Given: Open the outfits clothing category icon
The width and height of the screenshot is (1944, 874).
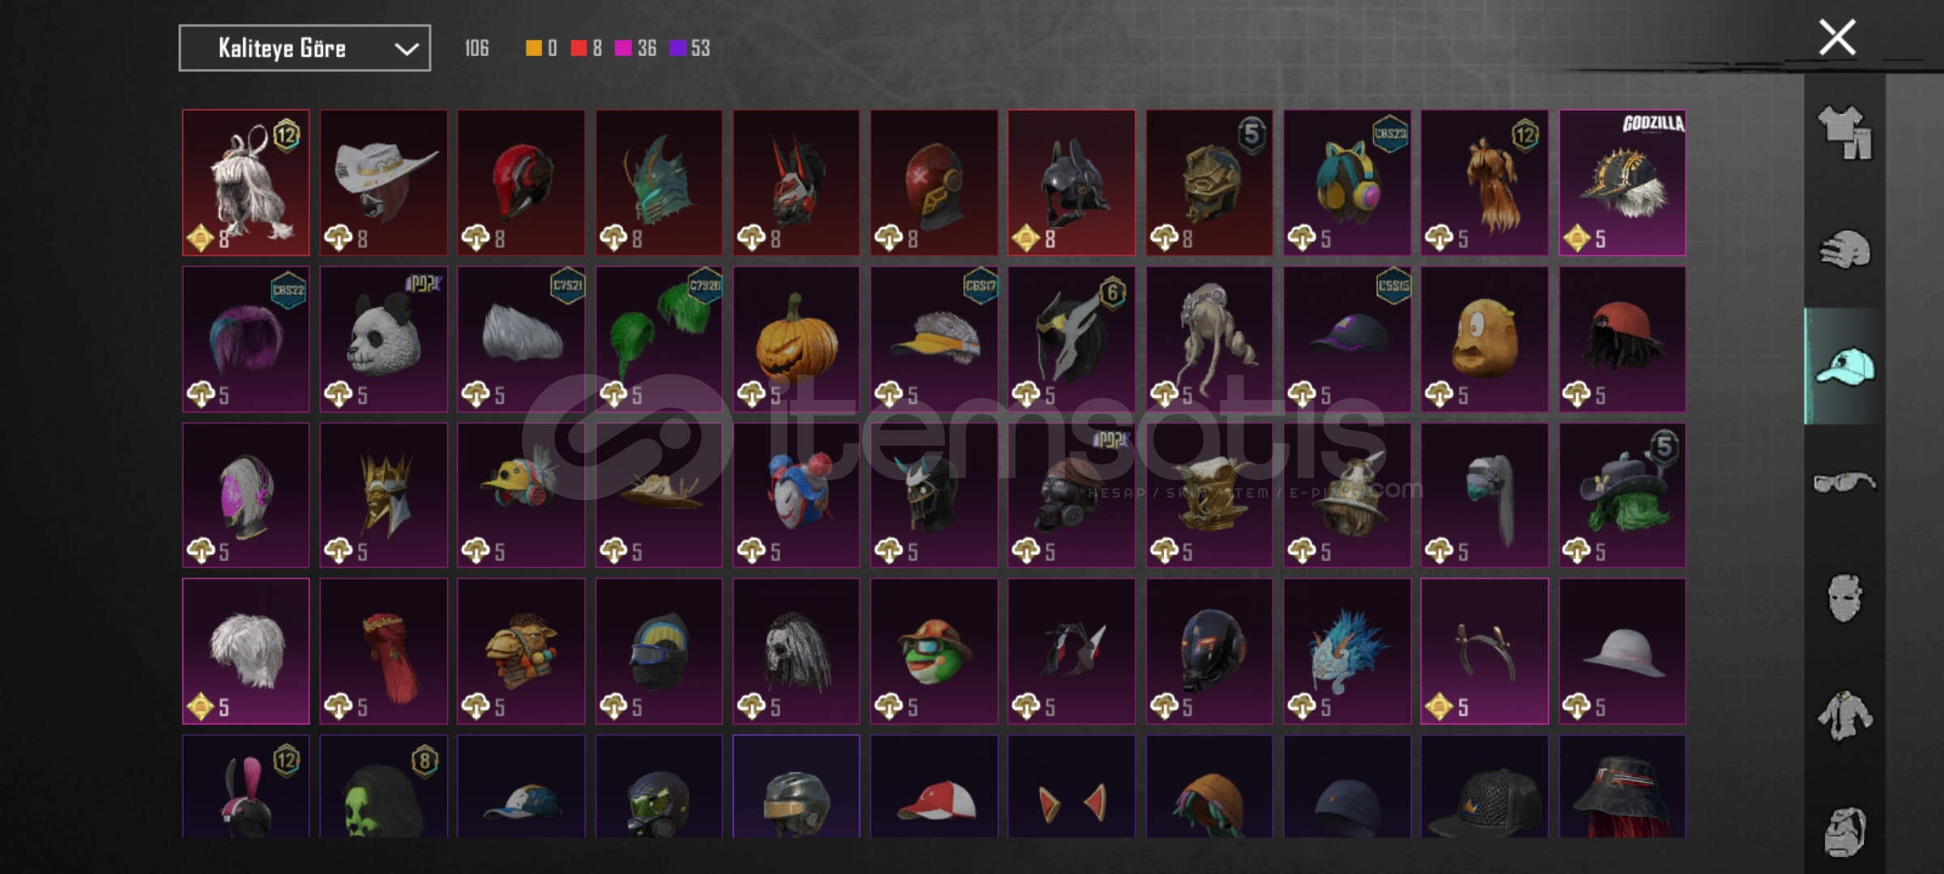Looking at the screenshot, I should coord(1845,132).
